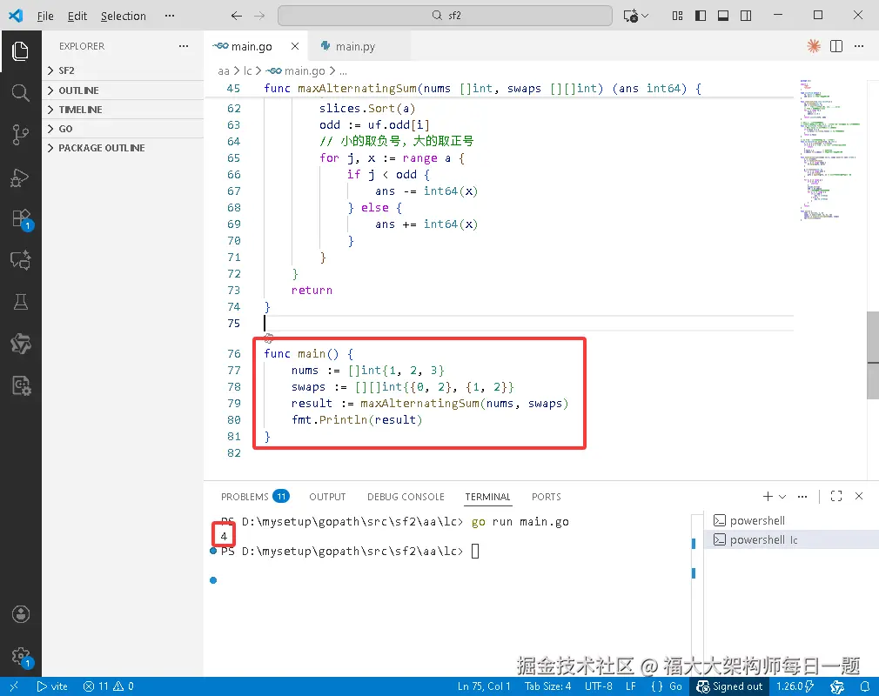
Task: Toggle the bottom Panel visibility
Action: tap(723, 16)
